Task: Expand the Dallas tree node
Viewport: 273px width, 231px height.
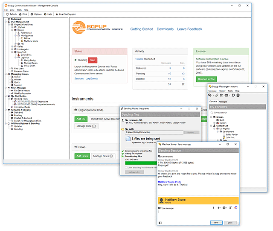Action: 12,46
